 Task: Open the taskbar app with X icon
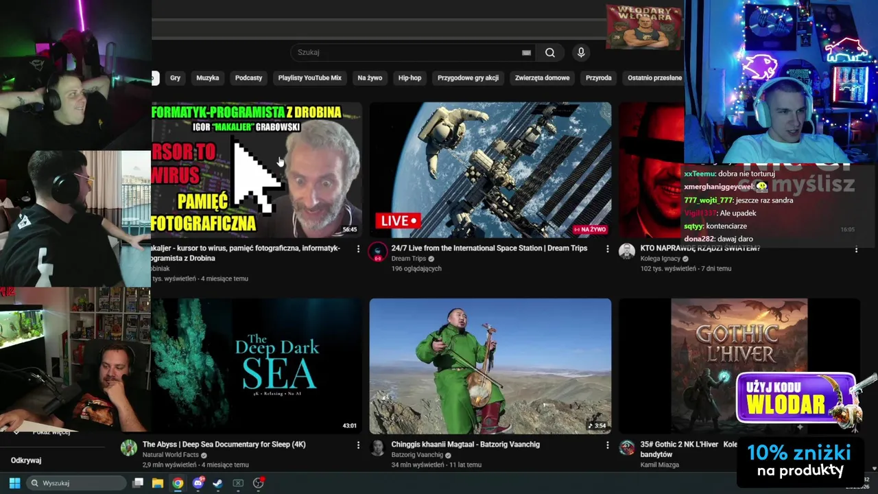pyautogui.click(x=238, y=483)
